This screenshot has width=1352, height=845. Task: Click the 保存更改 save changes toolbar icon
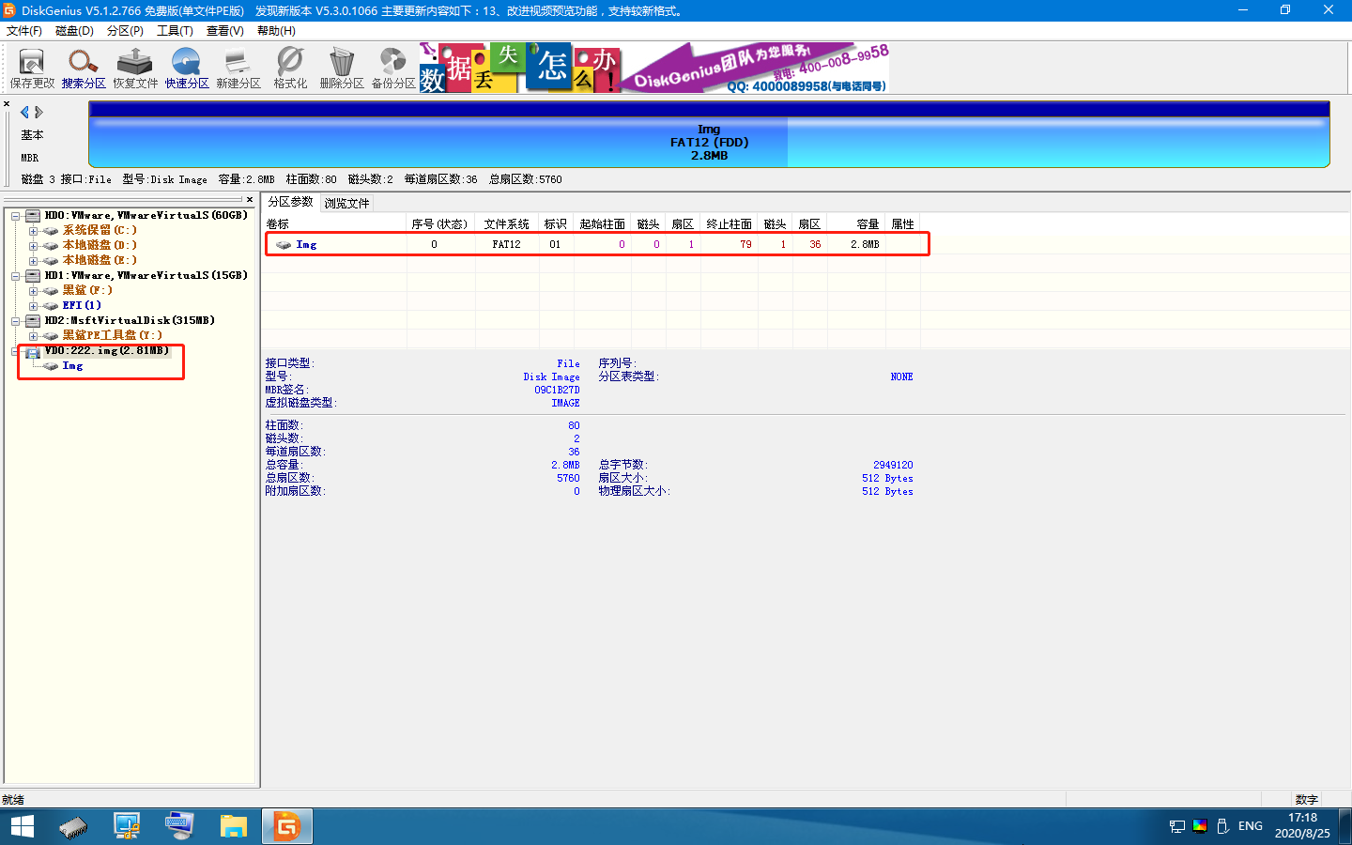click(32, 68)
